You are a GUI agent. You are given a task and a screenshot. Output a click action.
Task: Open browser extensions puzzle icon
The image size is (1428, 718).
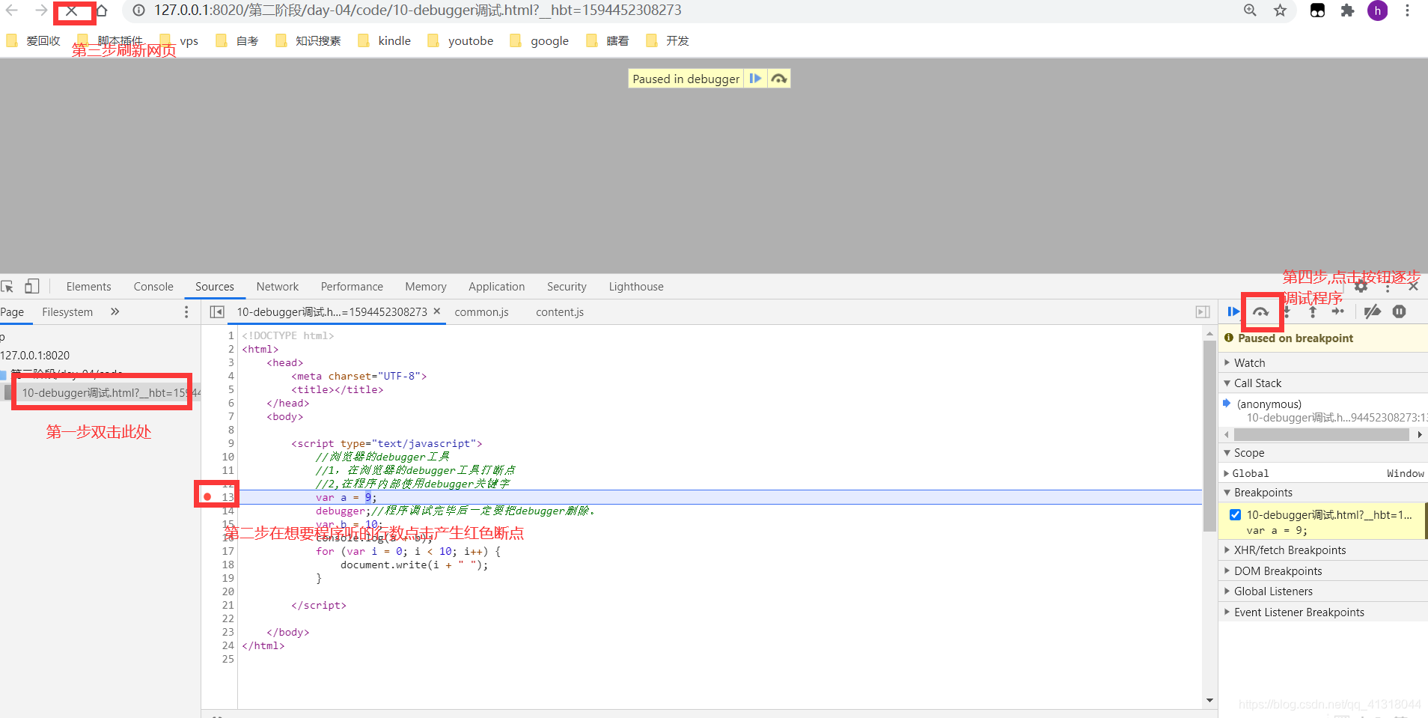coord(1347,10)
